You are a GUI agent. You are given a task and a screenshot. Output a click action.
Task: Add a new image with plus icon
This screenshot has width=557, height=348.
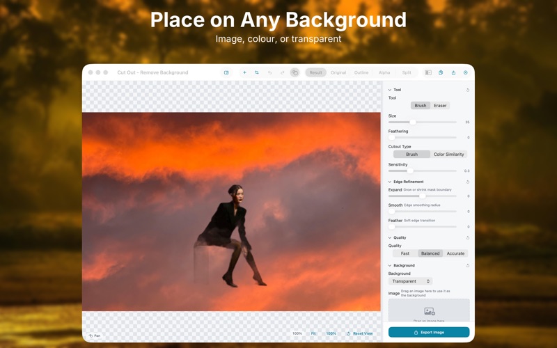point(244,72)
